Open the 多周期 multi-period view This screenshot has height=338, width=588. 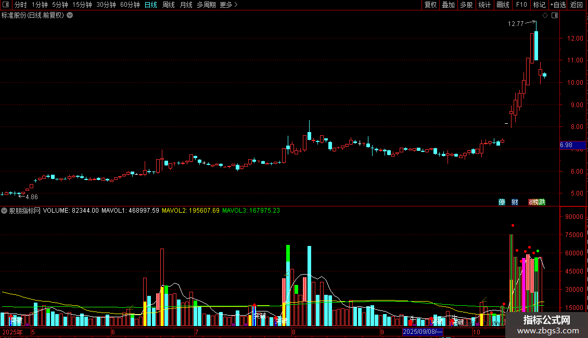[x=206, y=5]
